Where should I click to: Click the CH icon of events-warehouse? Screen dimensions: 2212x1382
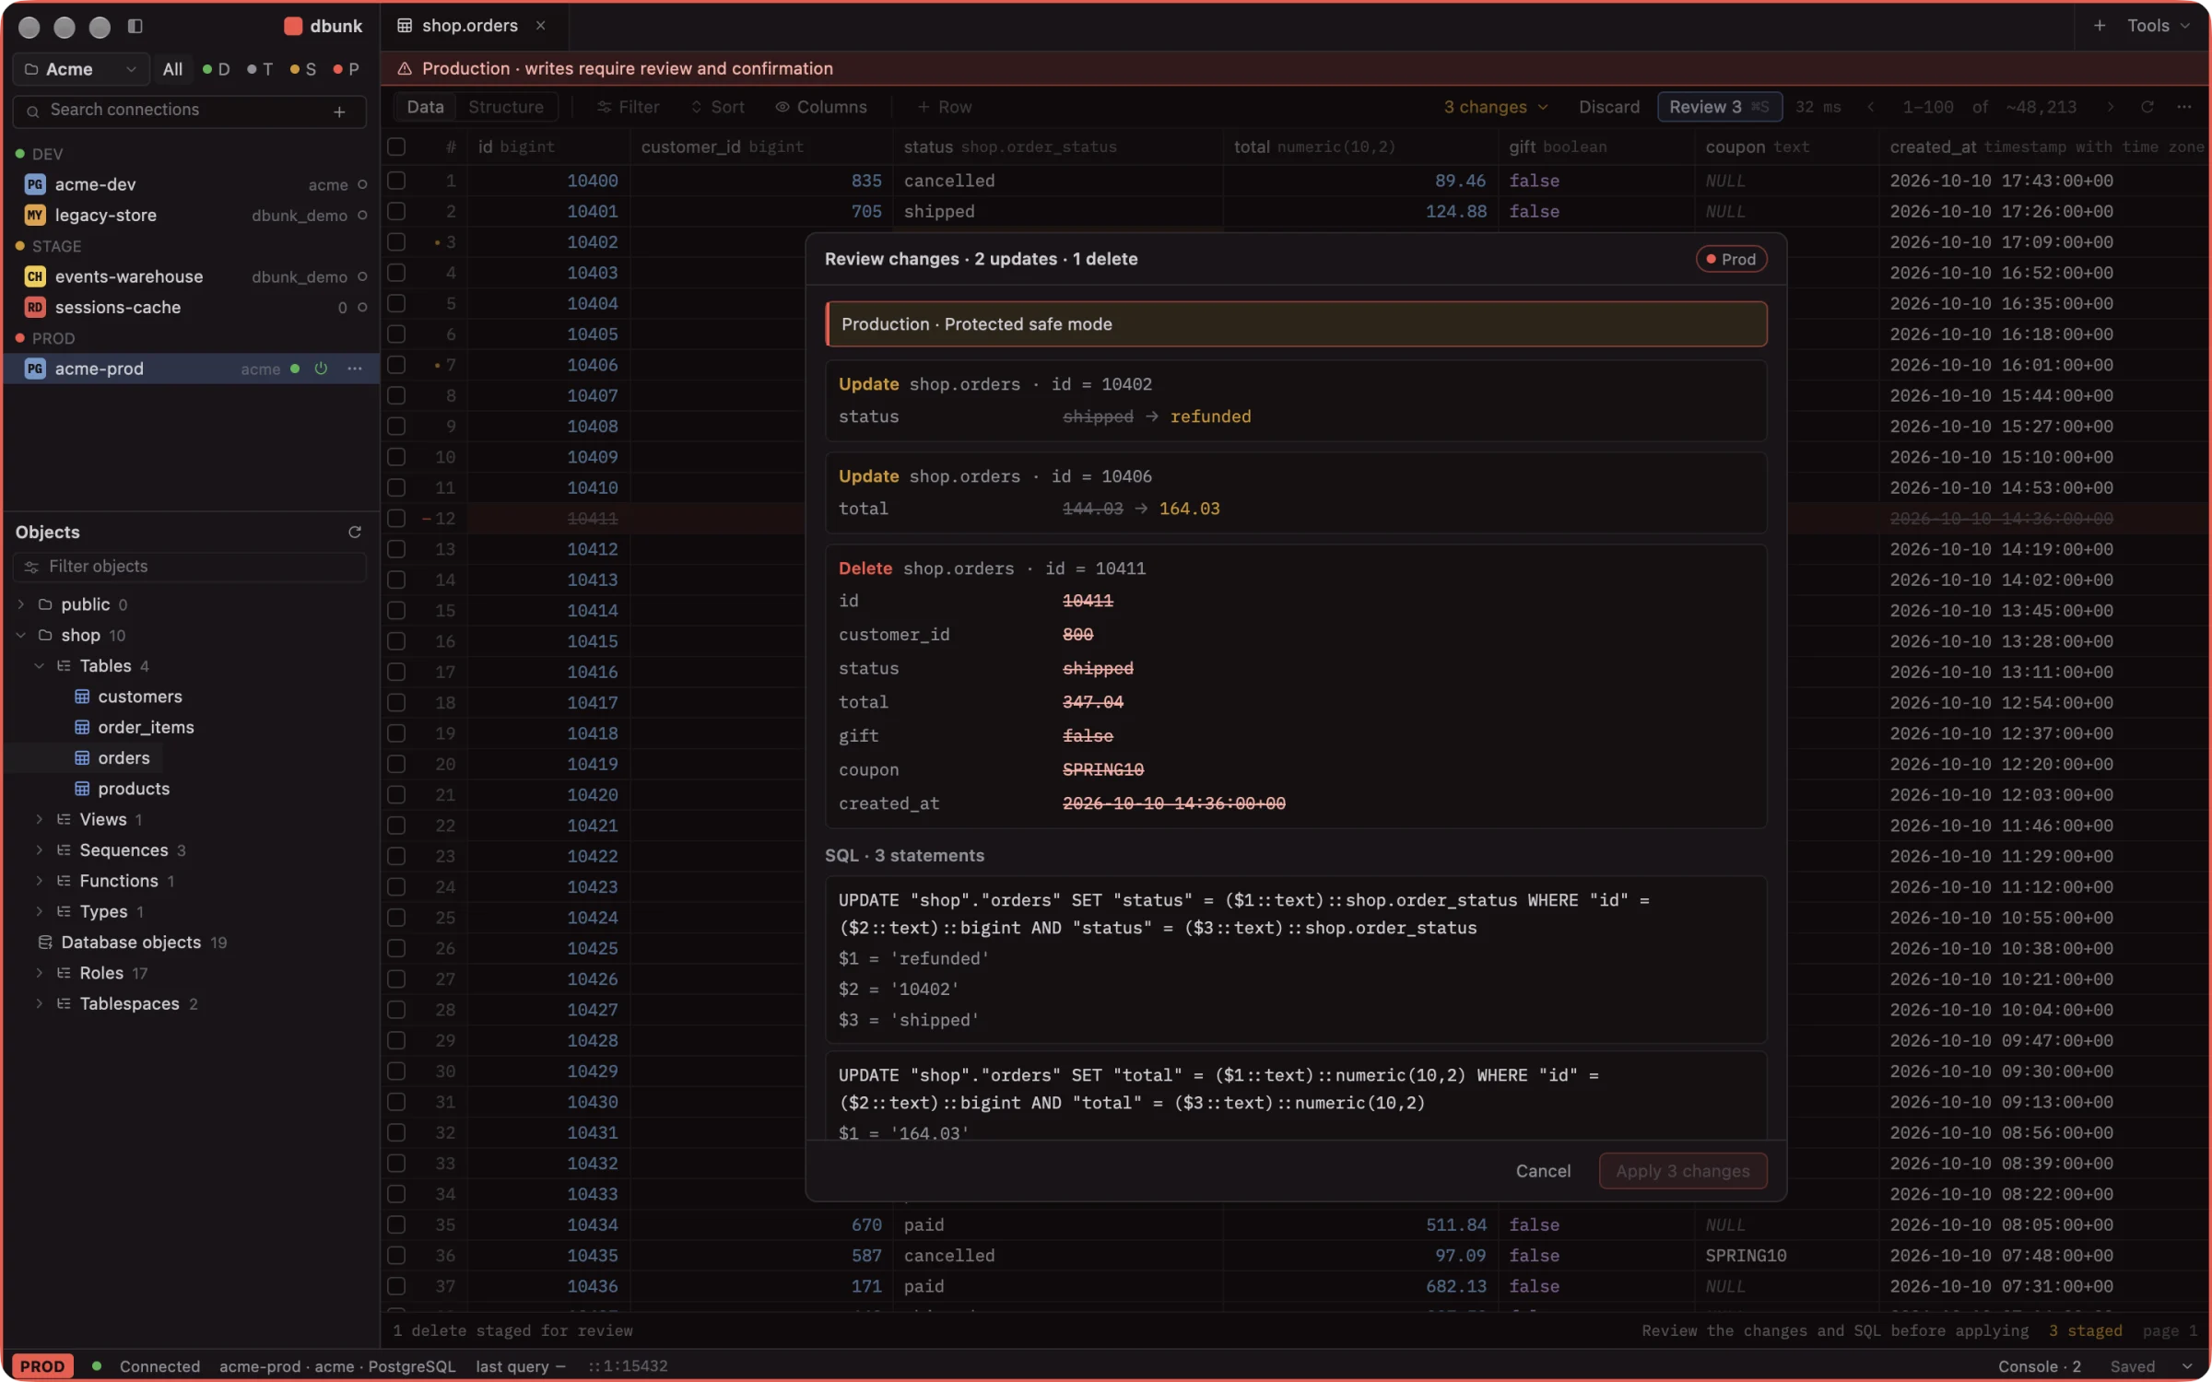(34, 276)
